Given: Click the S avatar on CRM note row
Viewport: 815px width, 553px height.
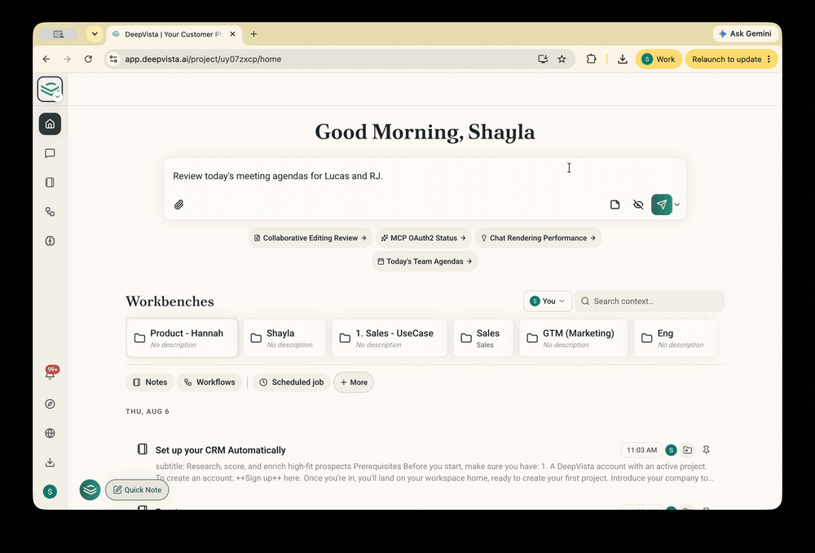Looking at the screenshot, I should tap(671, 450).
